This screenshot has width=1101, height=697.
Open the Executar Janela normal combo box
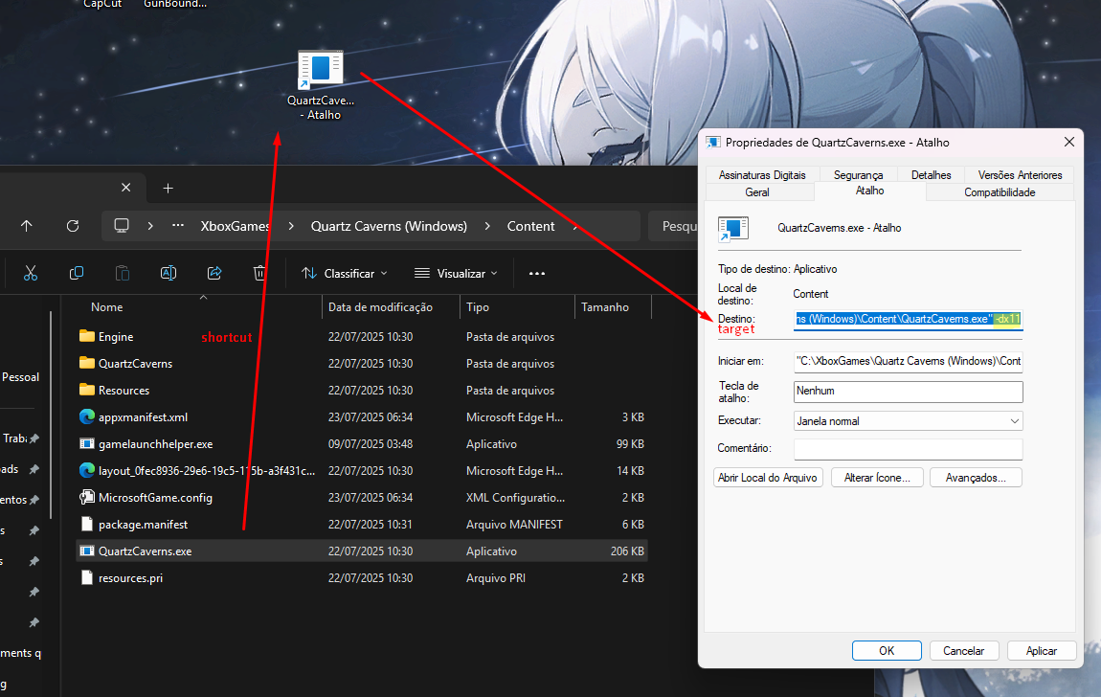908,421
